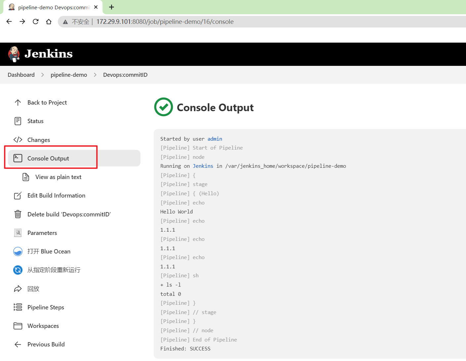Click '[Pipeline] End of Pipeline' line
Viewport: 466px width, 361px height.
click(x=199, y=340)
